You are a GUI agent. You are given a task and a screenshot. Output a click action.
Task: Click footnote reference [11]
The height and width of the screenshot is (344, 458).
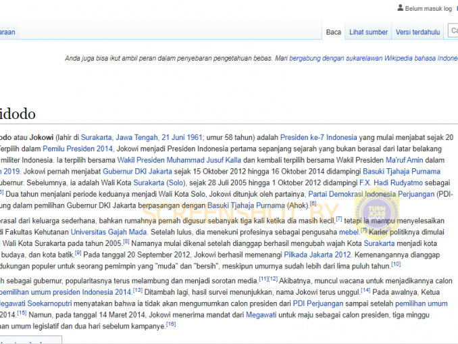point(263,279)
